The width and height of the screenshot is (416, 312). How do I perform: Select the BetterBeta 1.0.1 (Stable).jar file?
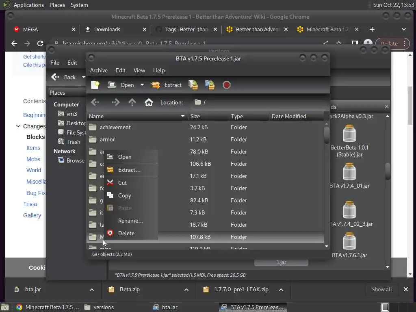point(349,141)
